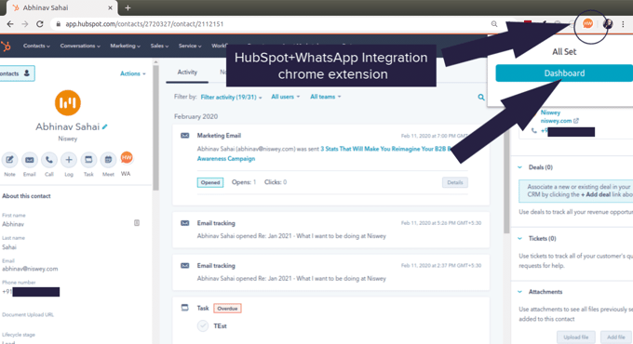The width and height of the screenshot is (633, 344).
Task: Click the Details button on Marketing Email
Action: 455,182
